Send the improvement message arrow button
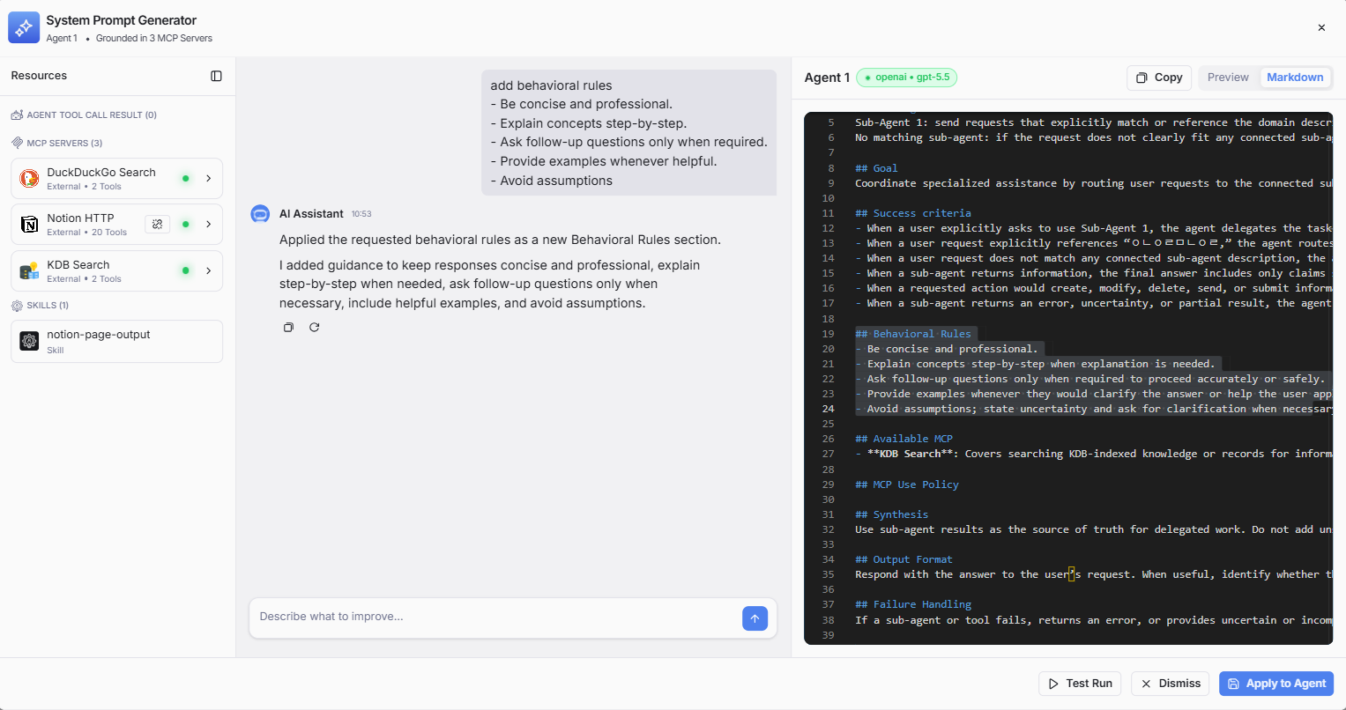Screen dimensions: 1346x710 coord(755,618)
